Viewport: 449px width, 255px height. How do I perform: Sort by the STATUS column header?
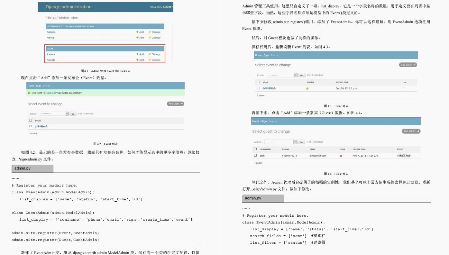310,82
